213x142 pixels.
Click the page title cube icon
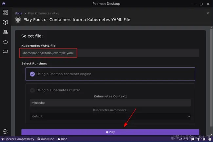coord(18,20)
